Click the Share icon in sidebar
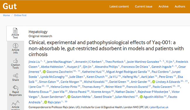The image size is (190, 110). [x=15, y=76]
